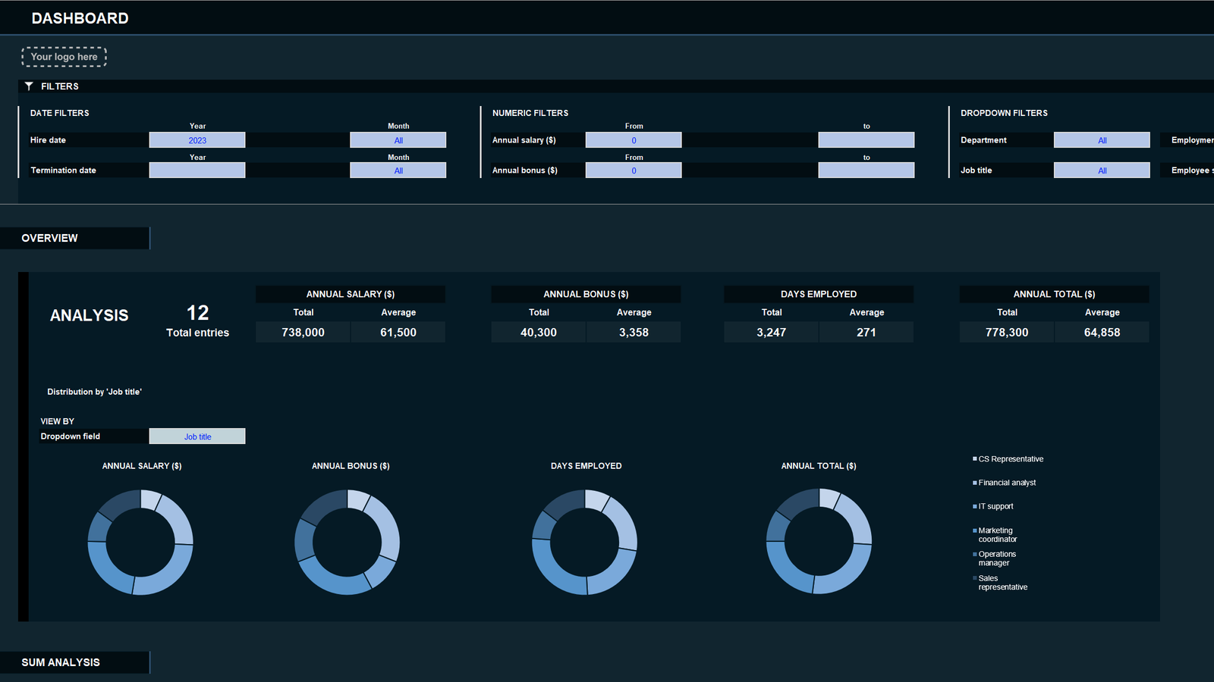Click the IT support legend marker
Image resolution: width=1214 pixels, height=682 pixels.
[975, 506]
